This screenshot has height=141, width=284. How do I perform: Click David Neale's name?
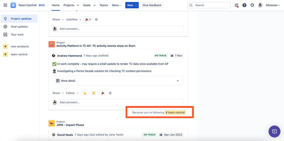click(x=65, y=135)
